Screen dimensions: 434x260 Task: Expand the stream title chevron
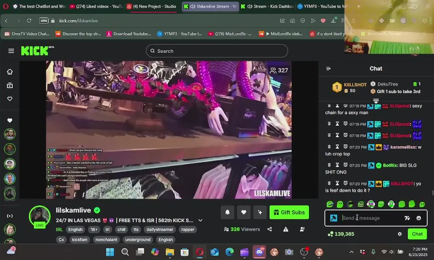[200, 220]
